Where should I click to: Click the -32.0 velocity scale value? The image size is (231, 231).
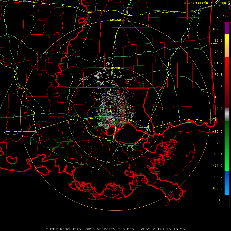(217, 132)
